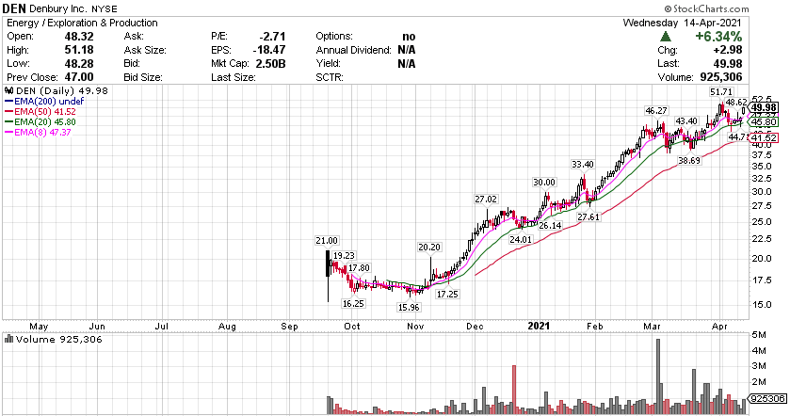
Task: Select the EMA(50) 41.52 legend entry
Action: pyautogui.click(x=40, y=112)
